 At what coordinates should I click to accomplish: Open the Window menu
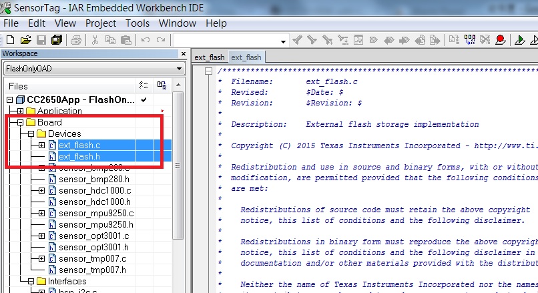178,23
